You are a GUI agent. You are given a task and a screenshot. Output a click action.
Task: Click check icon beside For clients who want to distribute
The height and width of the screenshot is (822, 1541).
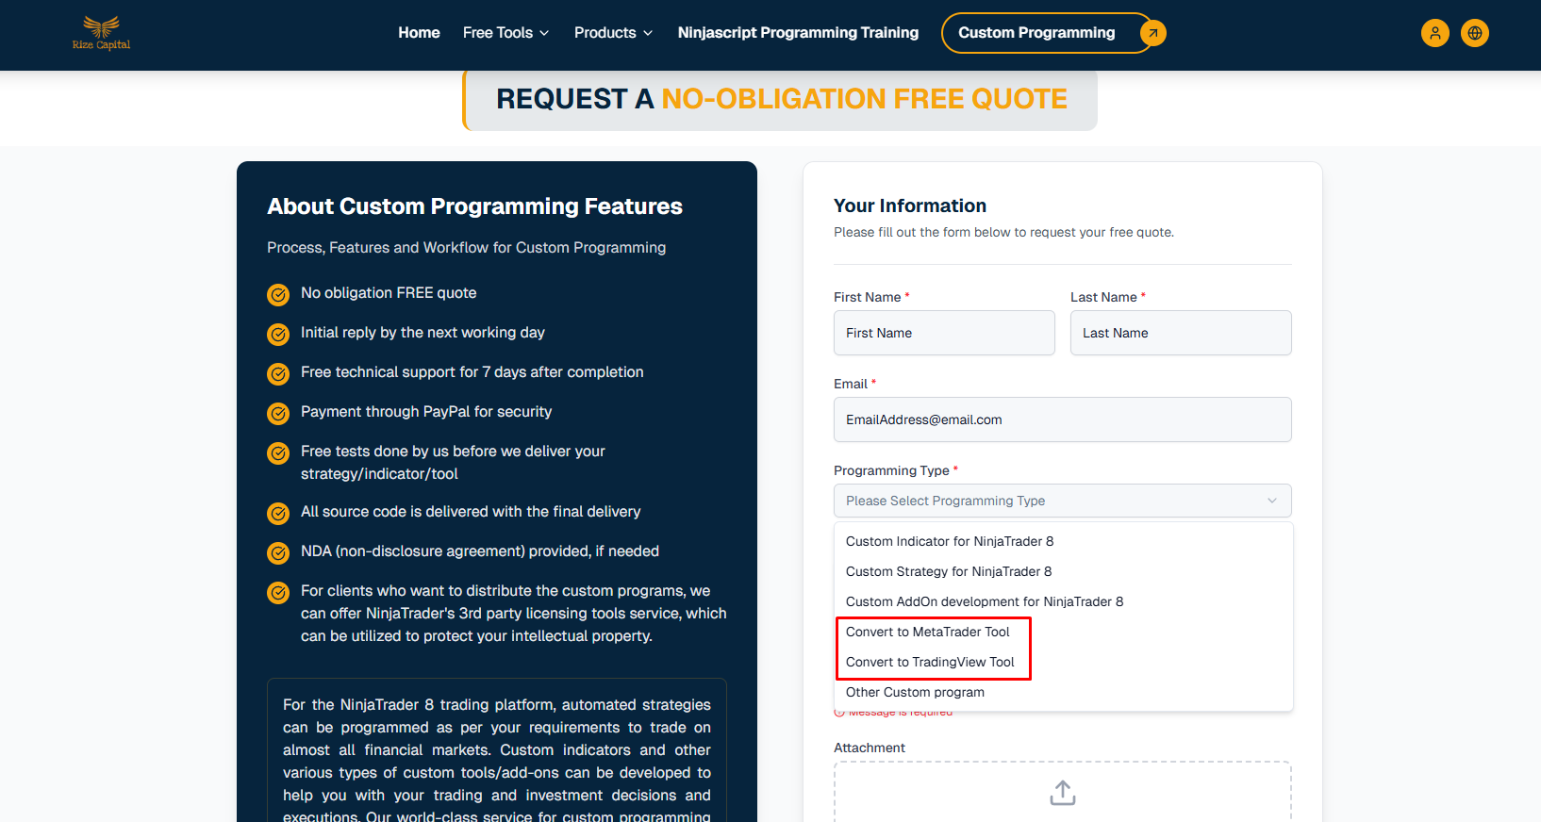[278, 593]
